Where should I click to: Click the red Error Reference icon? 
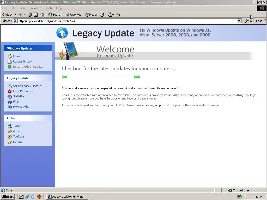(x=10, y=91)
